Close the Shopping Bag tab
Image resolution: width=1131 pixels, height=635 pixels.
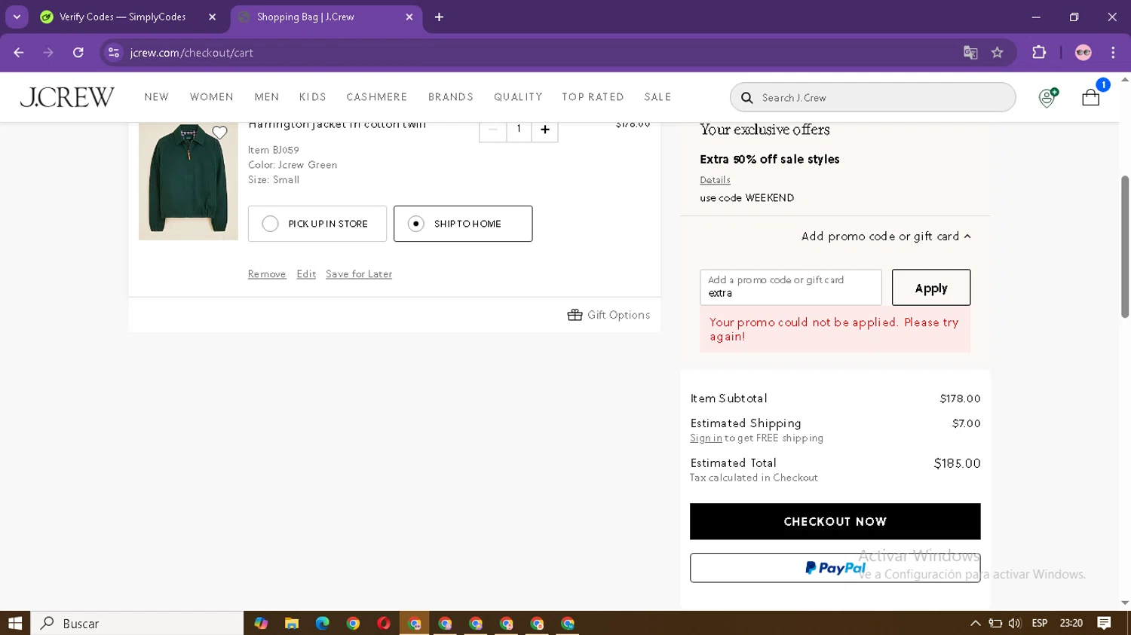coord(409,17)
